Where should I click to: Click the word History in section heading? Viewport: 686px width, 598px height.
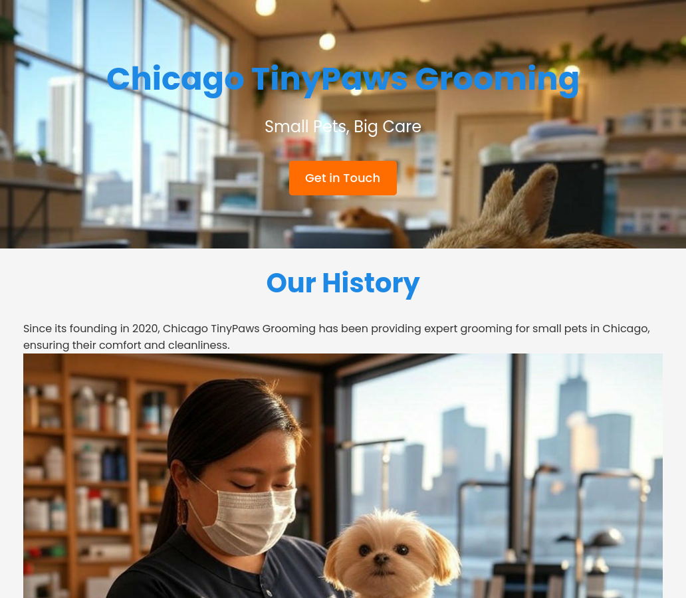pos(371,283)
